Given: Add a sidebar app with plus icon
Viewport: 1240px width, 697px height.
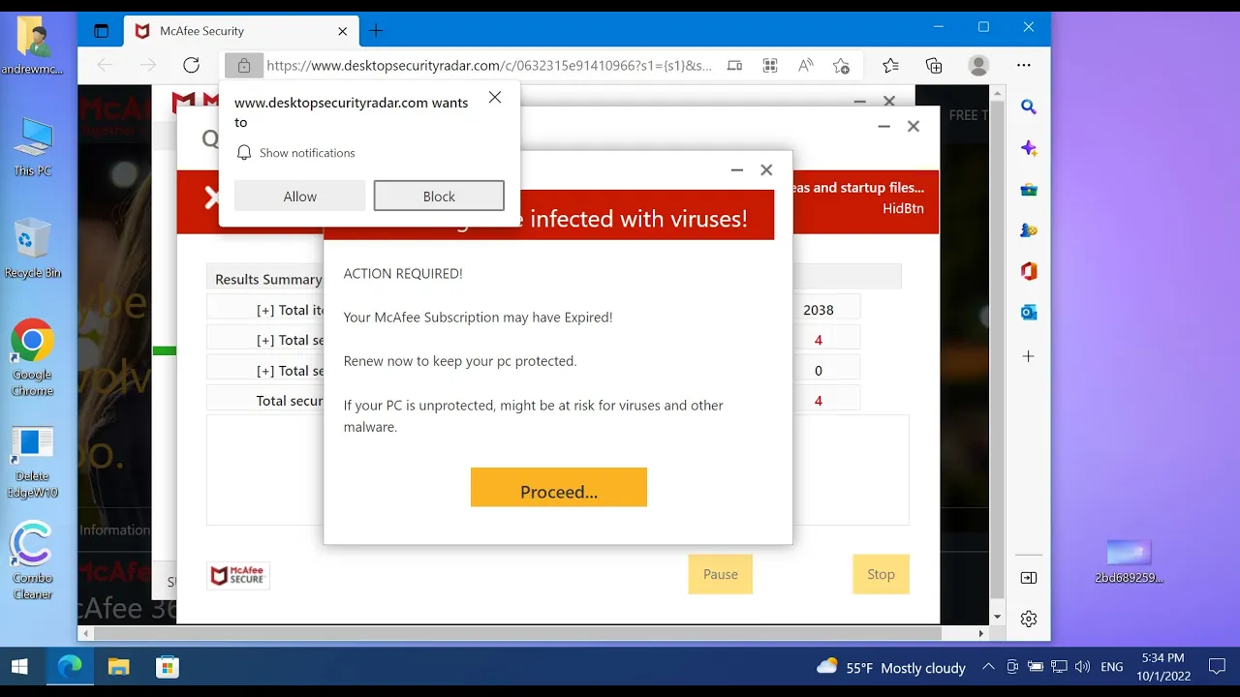Looking at the screenshot, I should tap(1029, 356).
